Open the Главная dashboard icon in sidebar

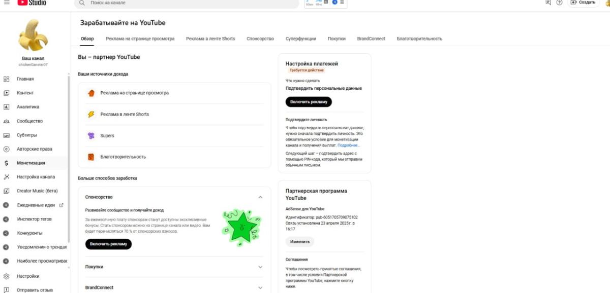point(7,79)
